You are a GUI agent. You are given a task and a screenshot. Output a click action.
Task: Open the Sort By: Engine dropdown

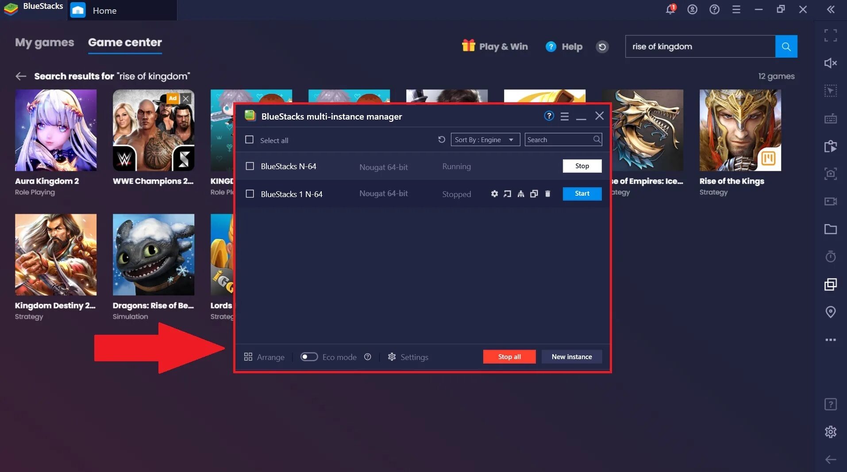coord(485,140)
